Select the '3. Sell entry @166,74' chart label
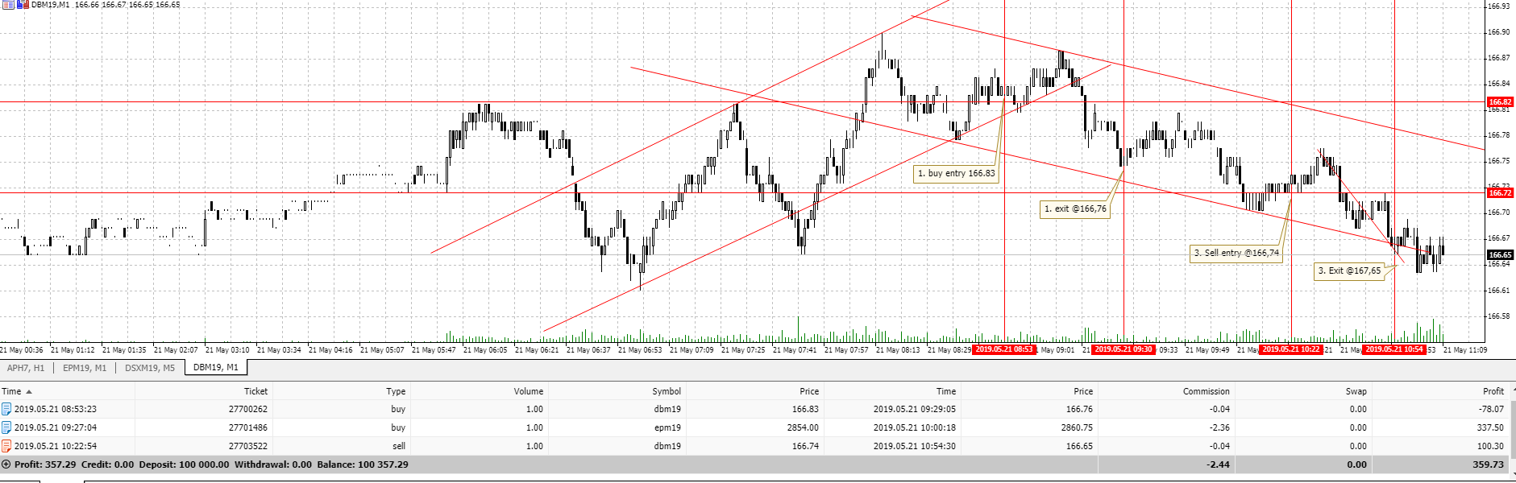Viewport: 1516px width, 483px height. [1236, 253]
